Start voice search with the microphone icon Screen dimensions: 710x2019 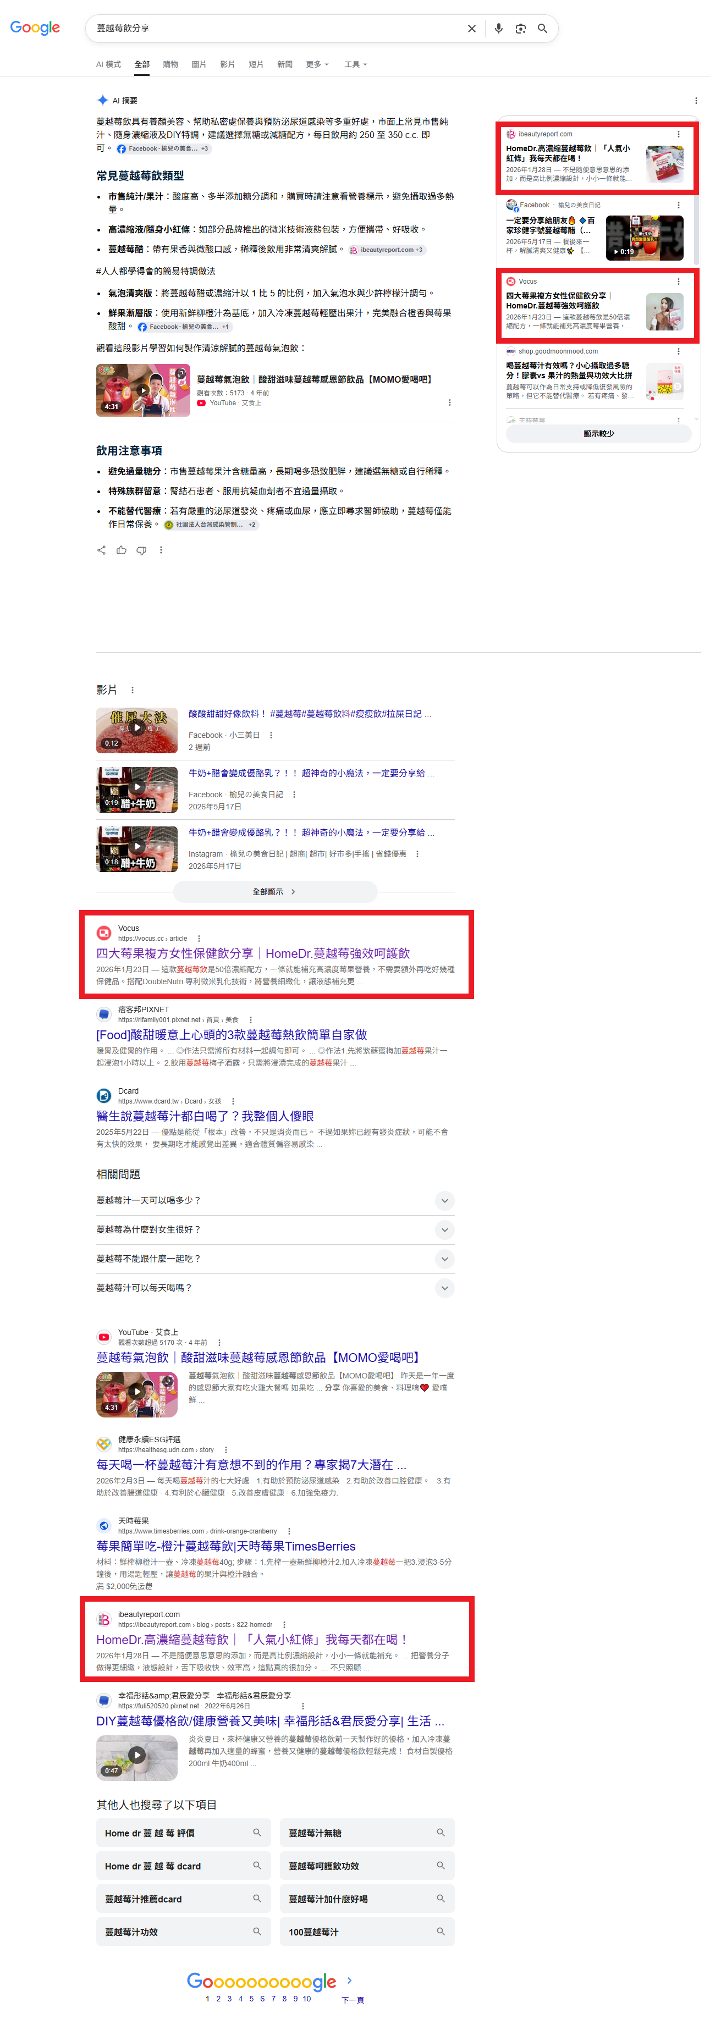[498, 29]
